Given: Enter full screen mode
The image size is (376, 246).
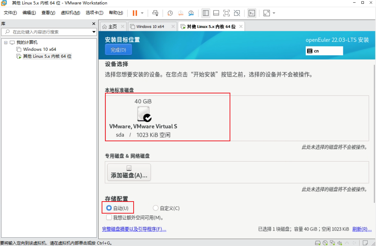Looking at the screenshot, I should tap(226, 13).
